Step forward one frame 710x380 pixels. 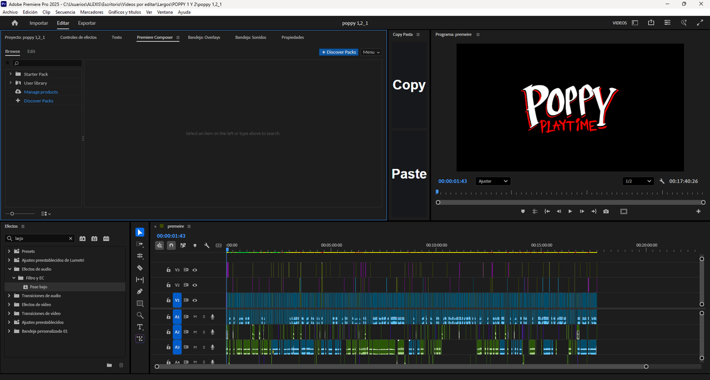(x=582, y=211)
